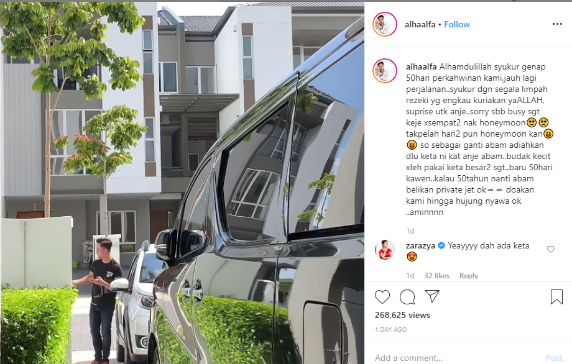Click the Post comment button
The width and height of the screenshot is (572, 364).
click(554, 358)
